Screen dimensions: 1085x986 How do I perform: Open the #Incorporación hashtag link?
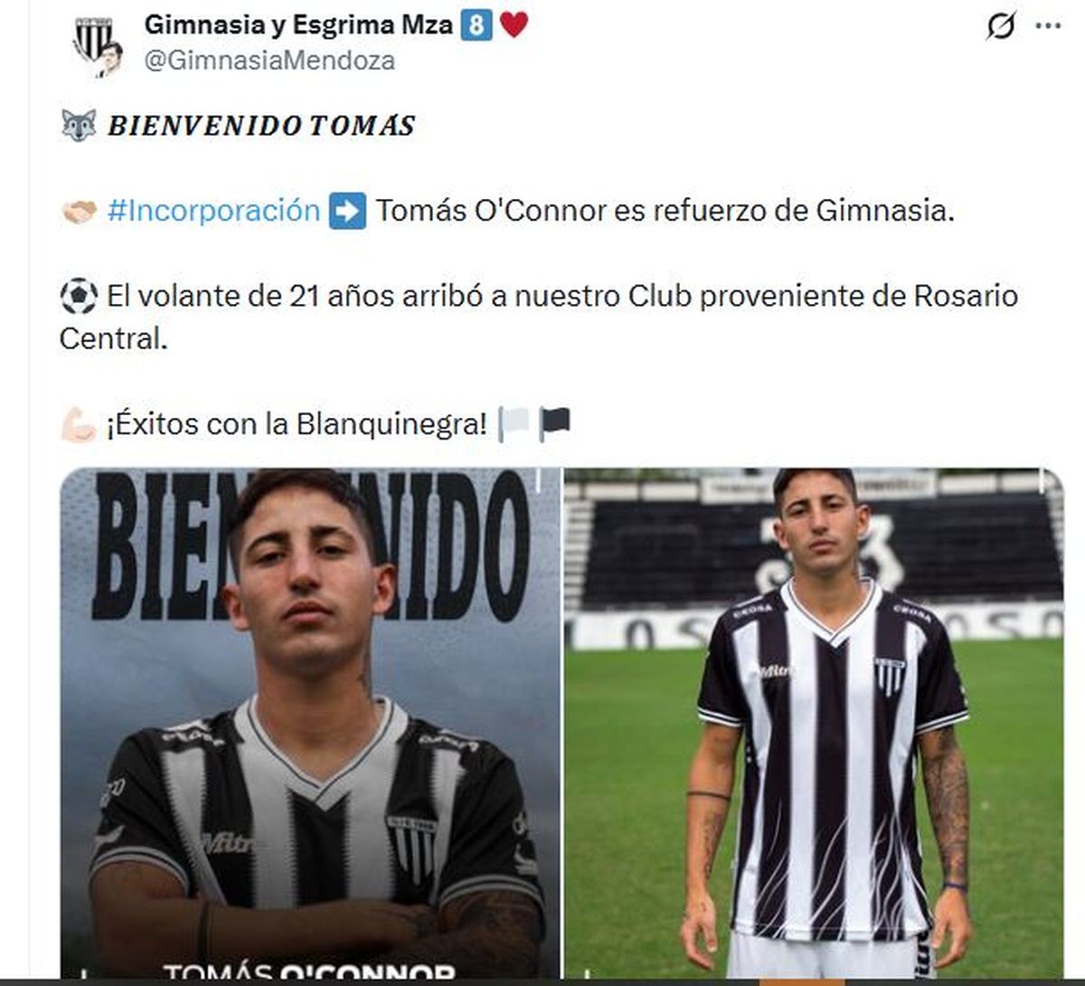coord(213,211)
